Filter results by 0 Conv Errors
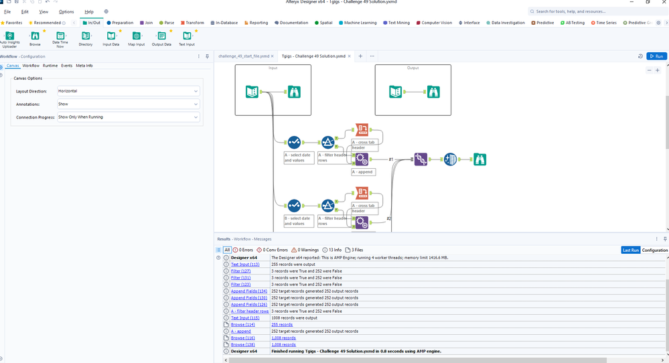The image size is (669, 363). 272,250
